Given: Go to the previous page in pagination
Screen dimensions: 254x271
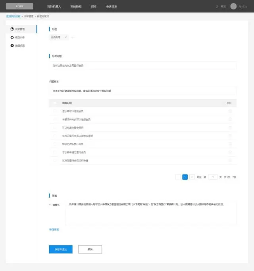Looking at the screenshot, I should (x=178, y=177).
